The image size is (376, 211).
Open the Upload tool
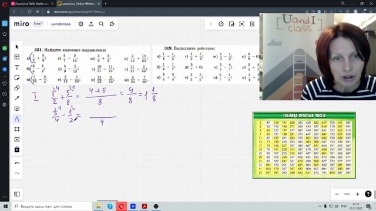click(x=17, y=139)
